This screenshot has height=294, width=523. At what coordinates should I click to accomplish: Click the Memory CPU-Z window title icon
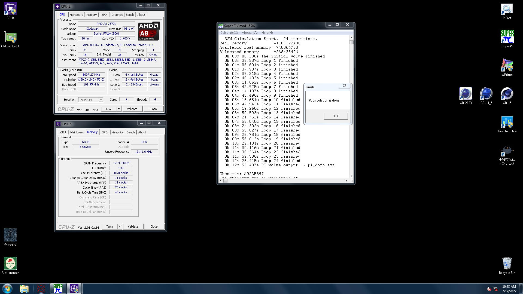click(58, 124)
